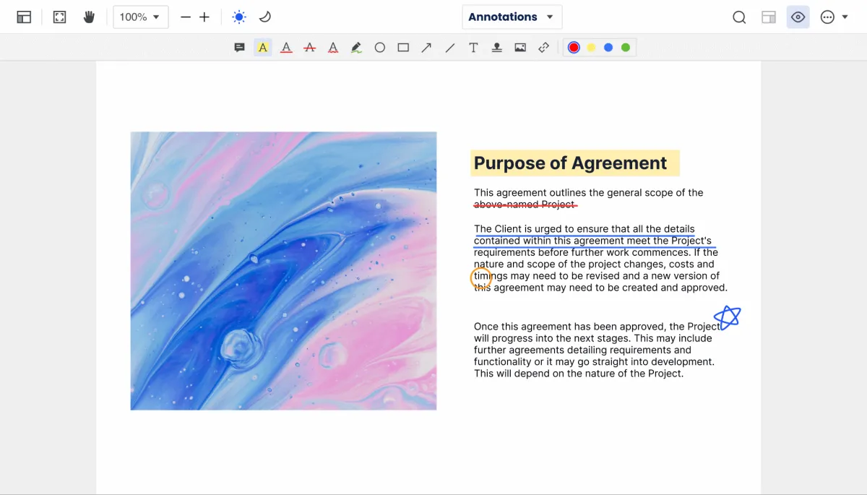Screen dimensions: 867x495
Task: Switch to dark theme moon icon
Action: [265, 17]
